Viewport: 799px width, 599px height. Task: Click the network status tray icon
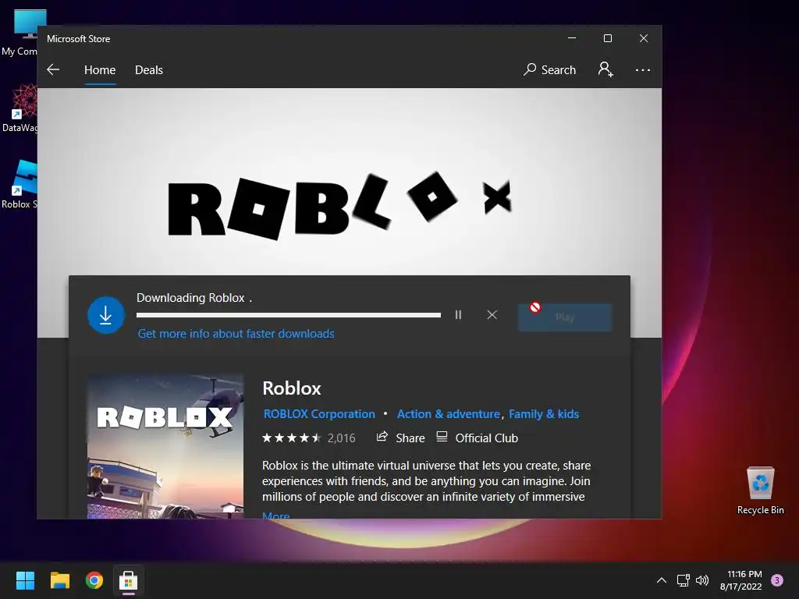click(x=683, y=580)
